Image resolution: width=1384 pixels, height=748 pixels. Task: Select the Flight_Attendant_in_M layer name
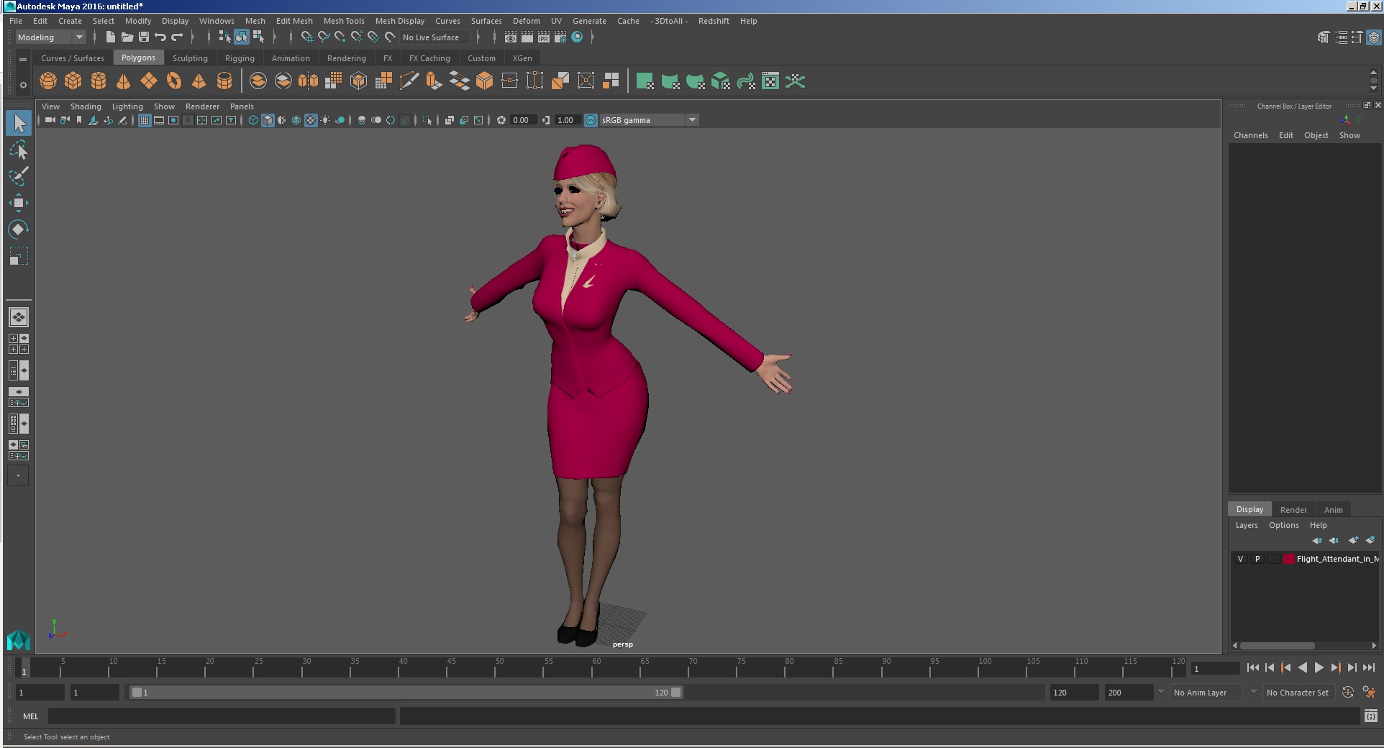[1337, 559]
